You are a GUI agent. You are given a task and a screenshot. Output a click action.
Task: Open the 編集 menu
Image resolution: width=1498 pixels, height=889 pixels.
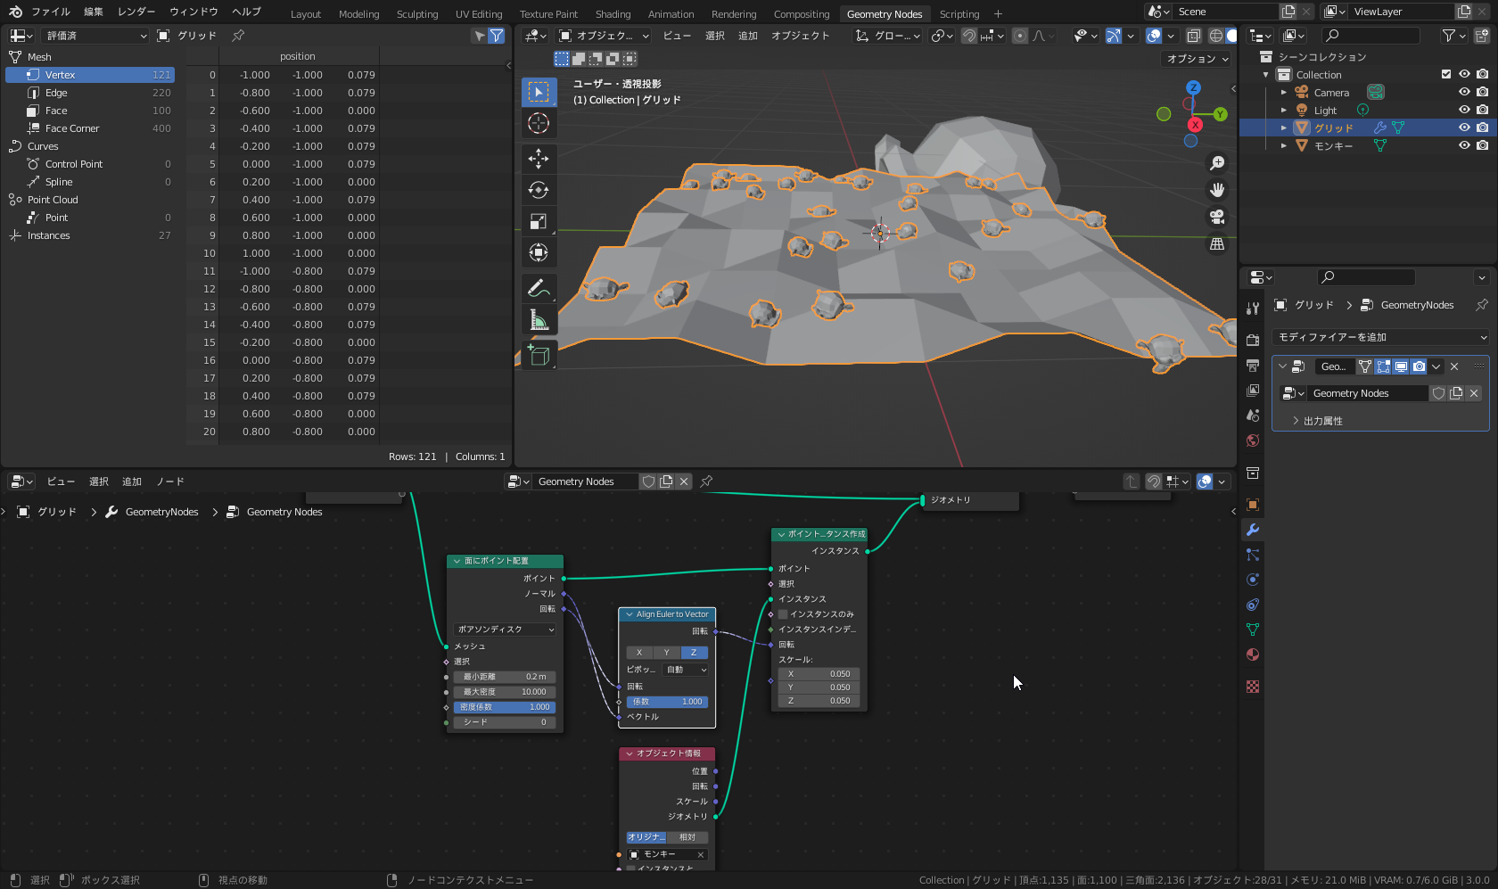pos(94,12)
